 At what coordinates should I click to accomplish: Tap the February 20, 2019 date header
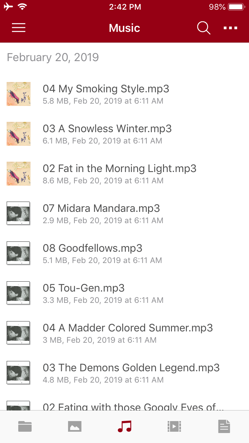[x=53, y=57]
